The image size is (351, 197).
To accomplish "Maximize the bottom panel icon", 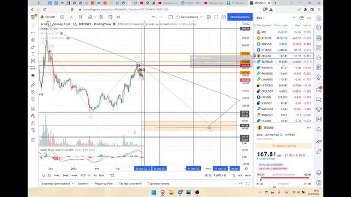I will point(248,184).
